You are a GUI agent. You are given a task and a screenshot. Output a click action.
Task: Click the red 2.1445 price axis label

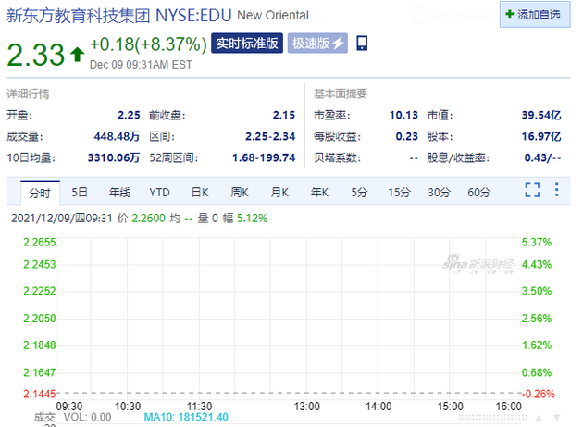(40, 394)
